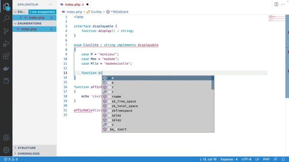Image resolution: width=289 pixels, height=162 pixels.
Task: Open Explorer panel more actions ellipsis
Action: [x=51, y=4]
